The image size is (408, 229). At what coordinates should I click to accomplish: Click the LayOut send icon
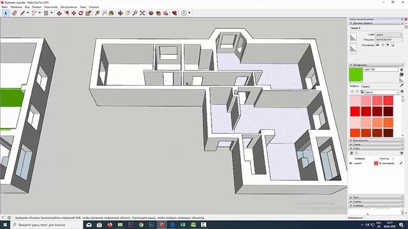click(x=166, y=13)
